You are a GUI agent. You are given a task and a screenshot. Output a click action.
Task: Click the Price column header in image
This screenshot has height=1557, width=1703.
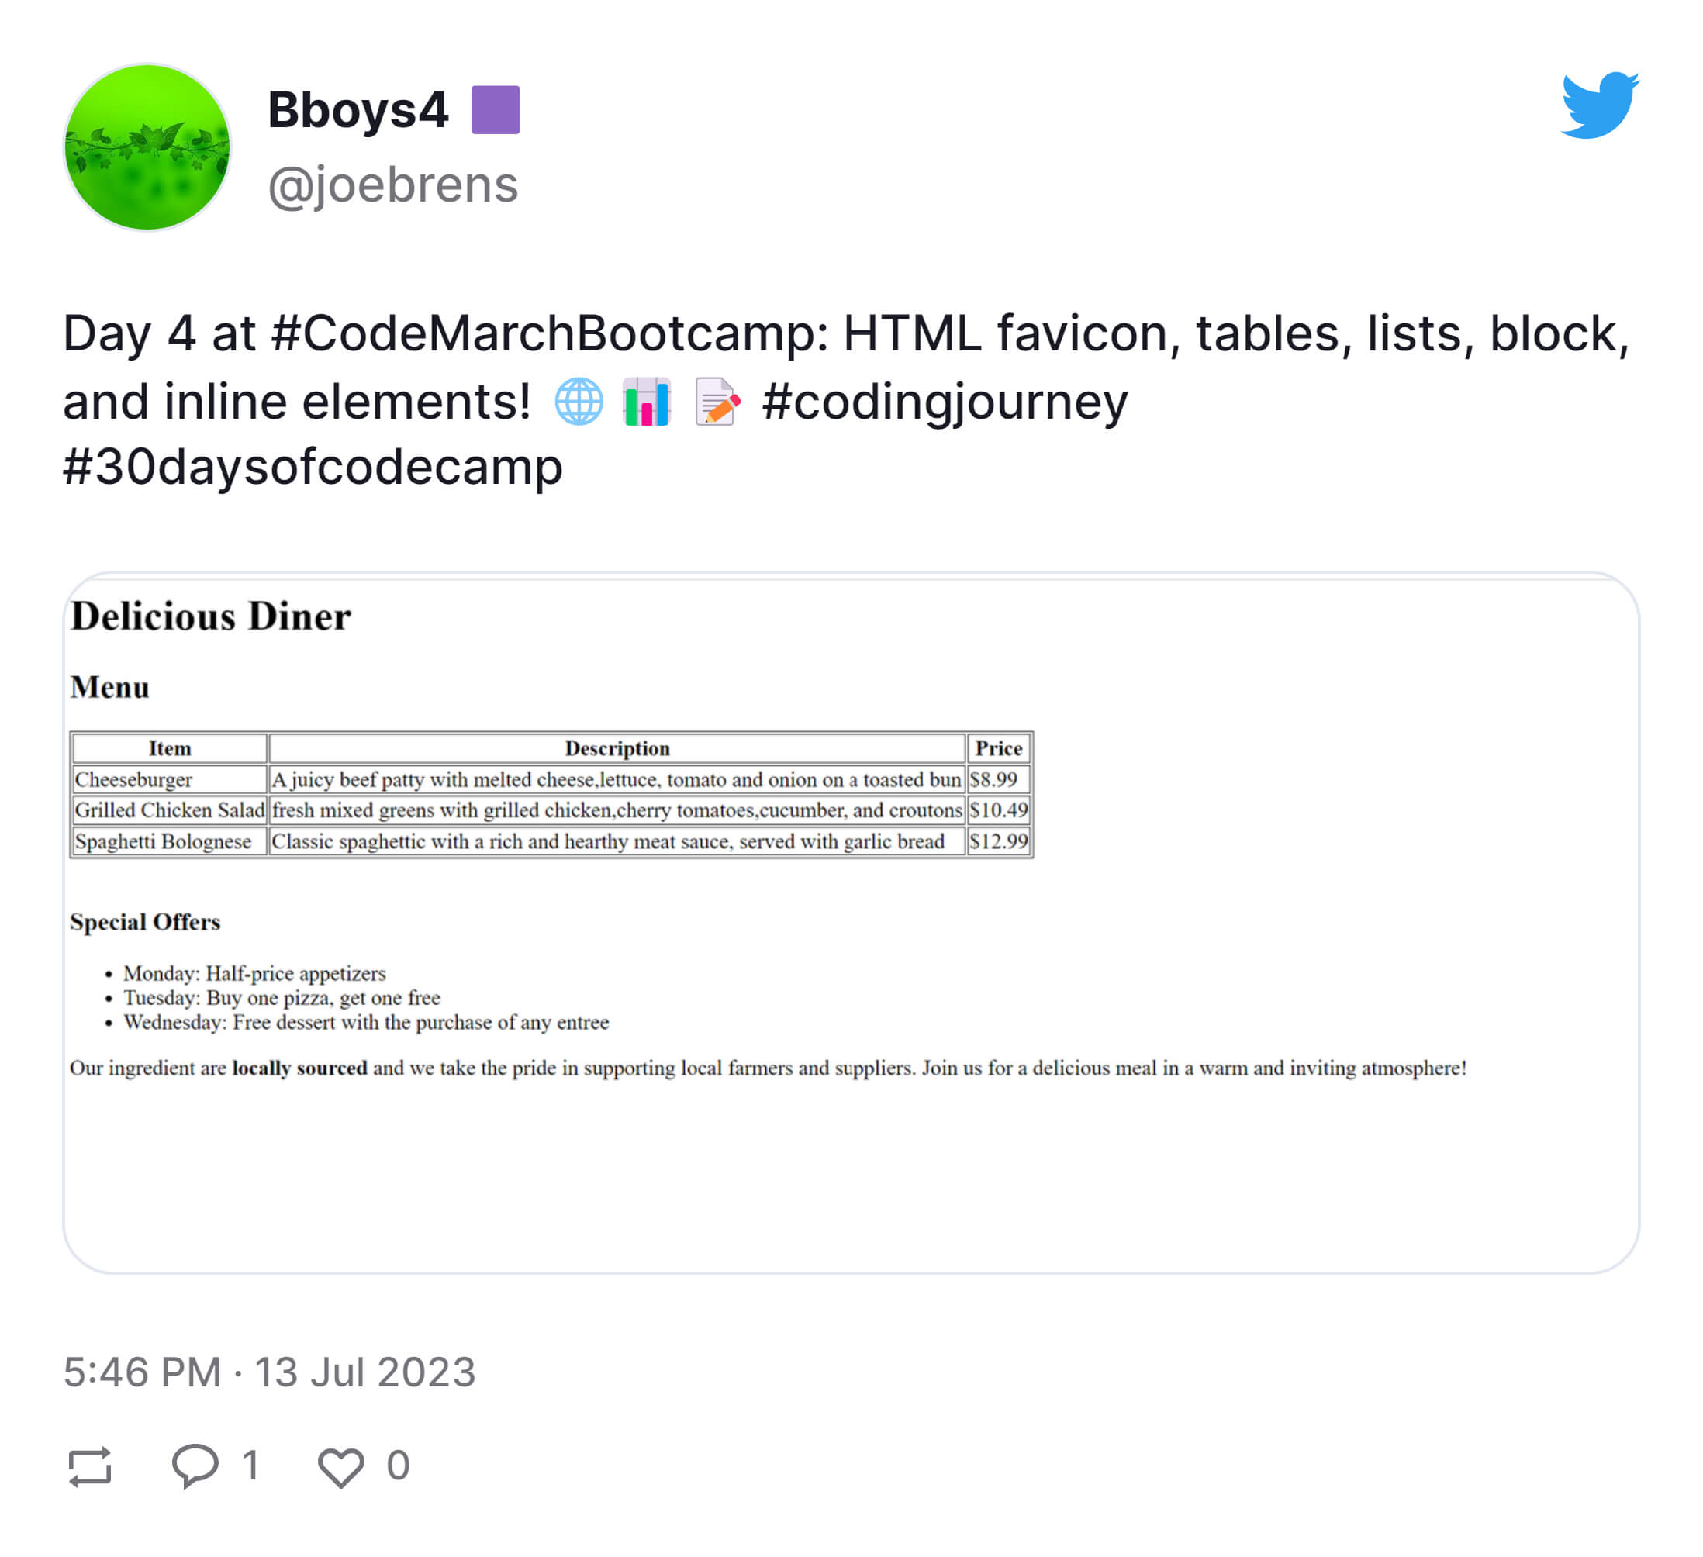[999, 748]
